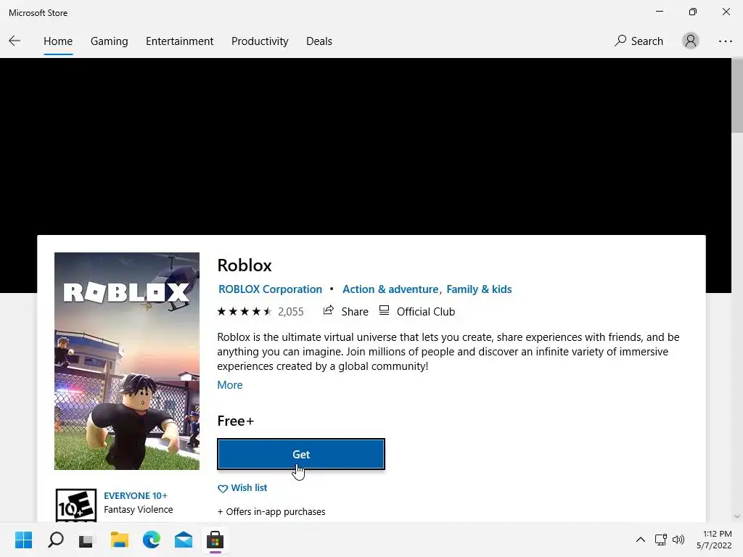Open the Deals tab
743x557 pixels.
click(319, 41)
